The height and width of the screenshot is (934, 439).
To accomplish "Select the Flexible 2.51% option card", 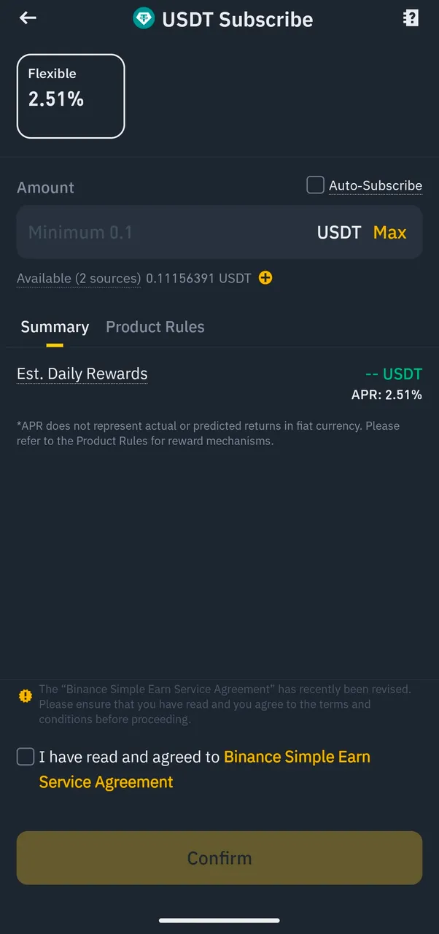I will 71,96.
